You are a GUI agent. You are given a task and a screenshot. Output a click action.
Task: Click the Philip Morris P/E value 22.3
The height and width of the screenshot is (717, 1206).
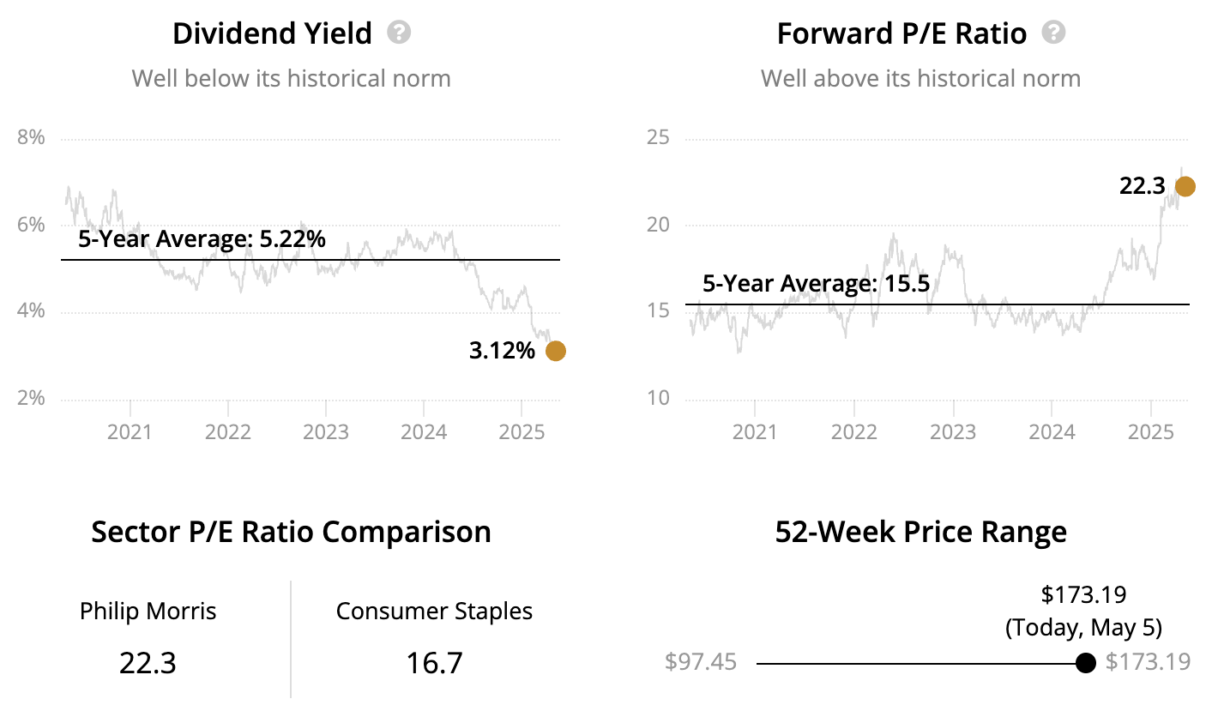(148, 662)
